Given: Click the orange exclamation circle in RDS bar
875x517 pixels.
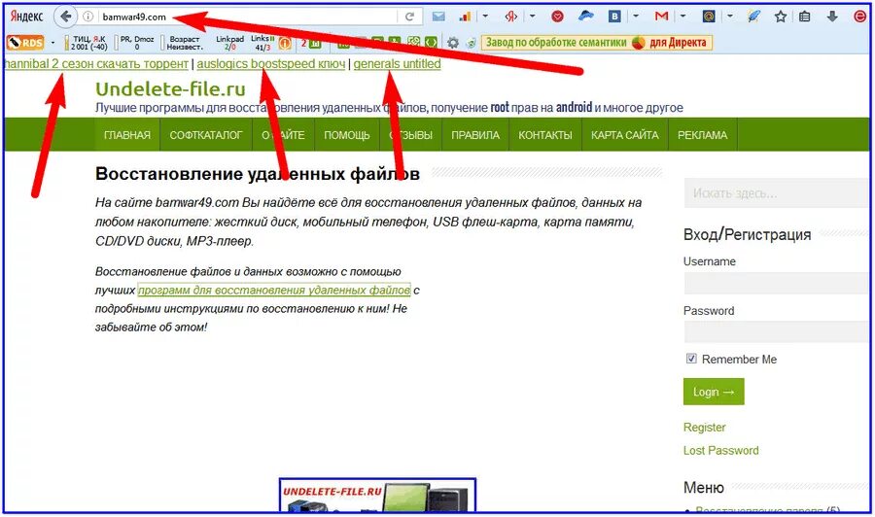Looking at the screenshot, I should (285, 43).
